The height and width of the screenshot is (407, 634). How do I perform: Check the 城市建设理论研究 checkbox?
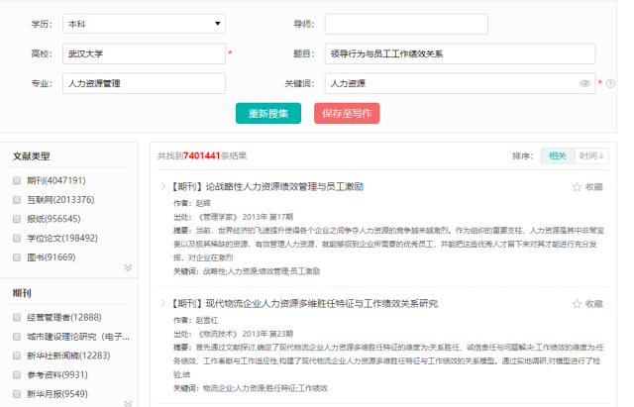(17, 337)
